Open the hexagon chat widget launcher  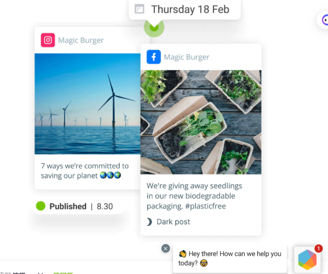point(307,259)
